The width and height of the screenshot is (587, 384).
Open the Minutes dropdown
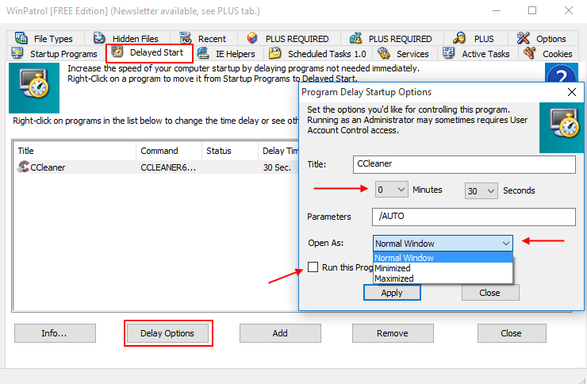[391, 190]
